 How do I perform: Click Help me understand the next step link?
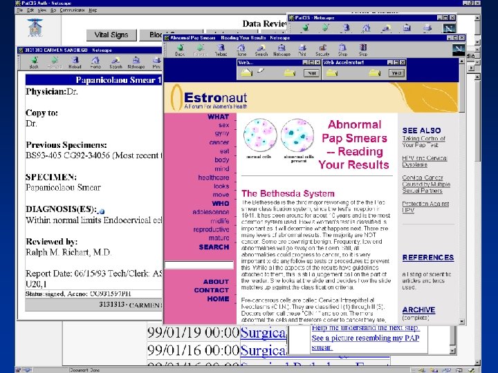[x=365, y=327]
